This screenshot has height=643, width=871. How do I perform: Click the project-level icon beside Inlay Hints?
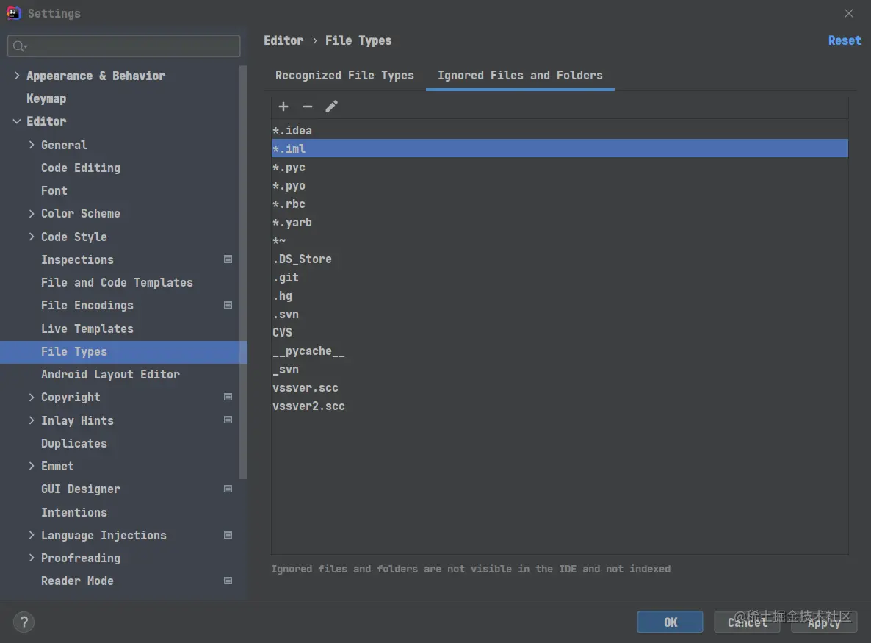pos(228,420)
